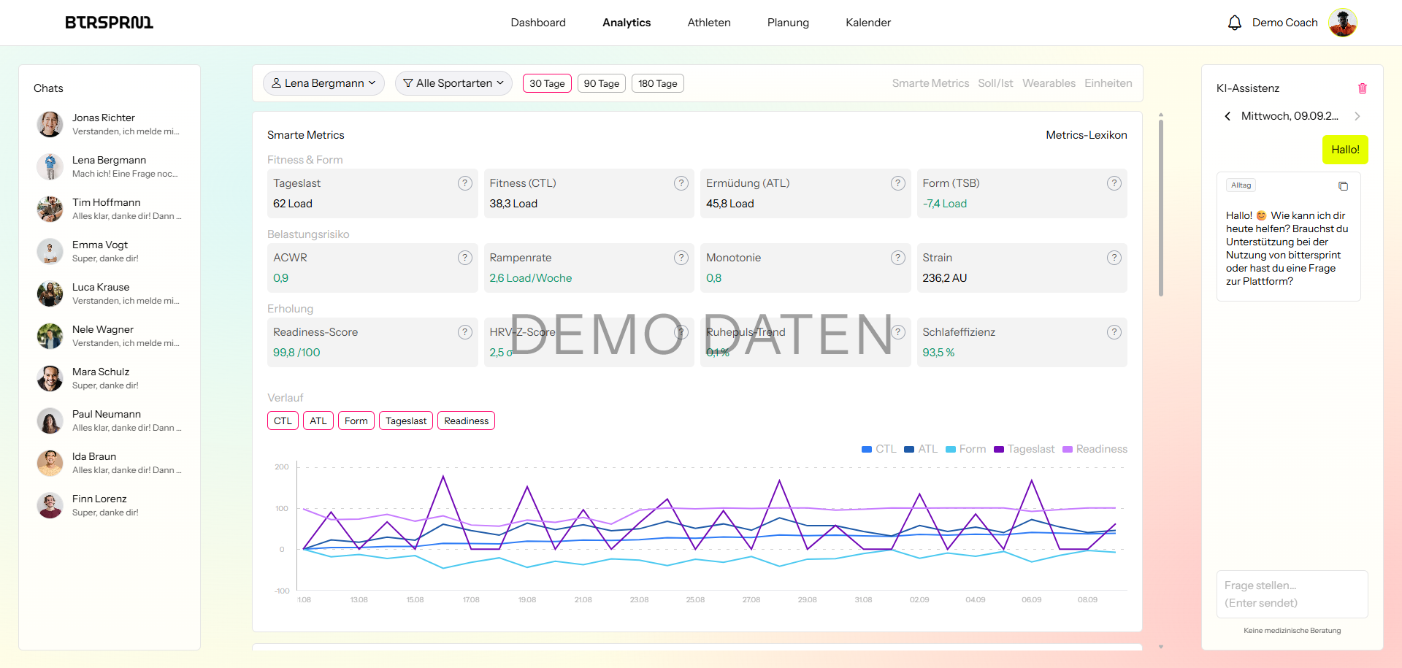The width and height of the screenshot is (1402, 668).
Task: Open the Dashboard page
Action: (538, 23)
